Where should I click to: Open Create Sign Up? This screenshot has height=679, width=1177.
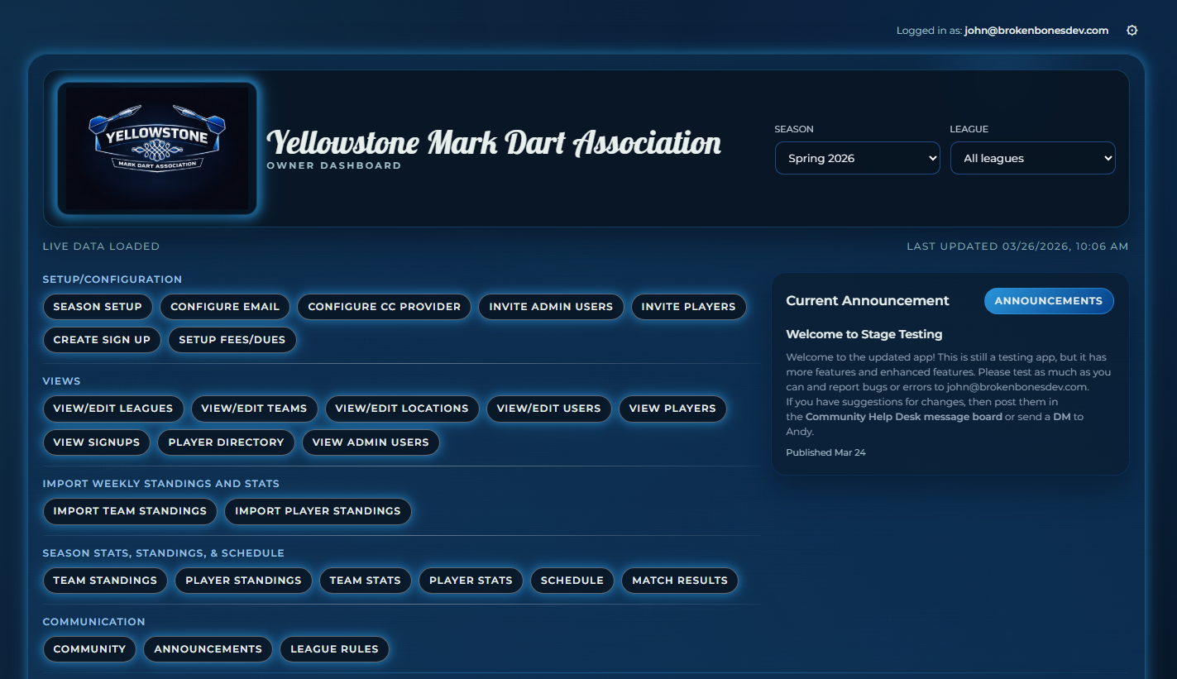pos(102,340)
